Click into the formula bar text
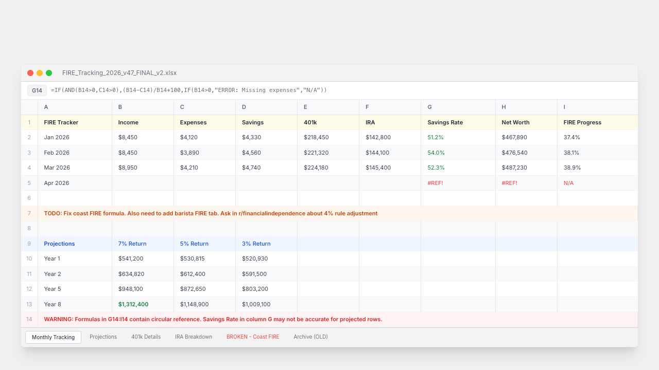 (x=189, y=90)
